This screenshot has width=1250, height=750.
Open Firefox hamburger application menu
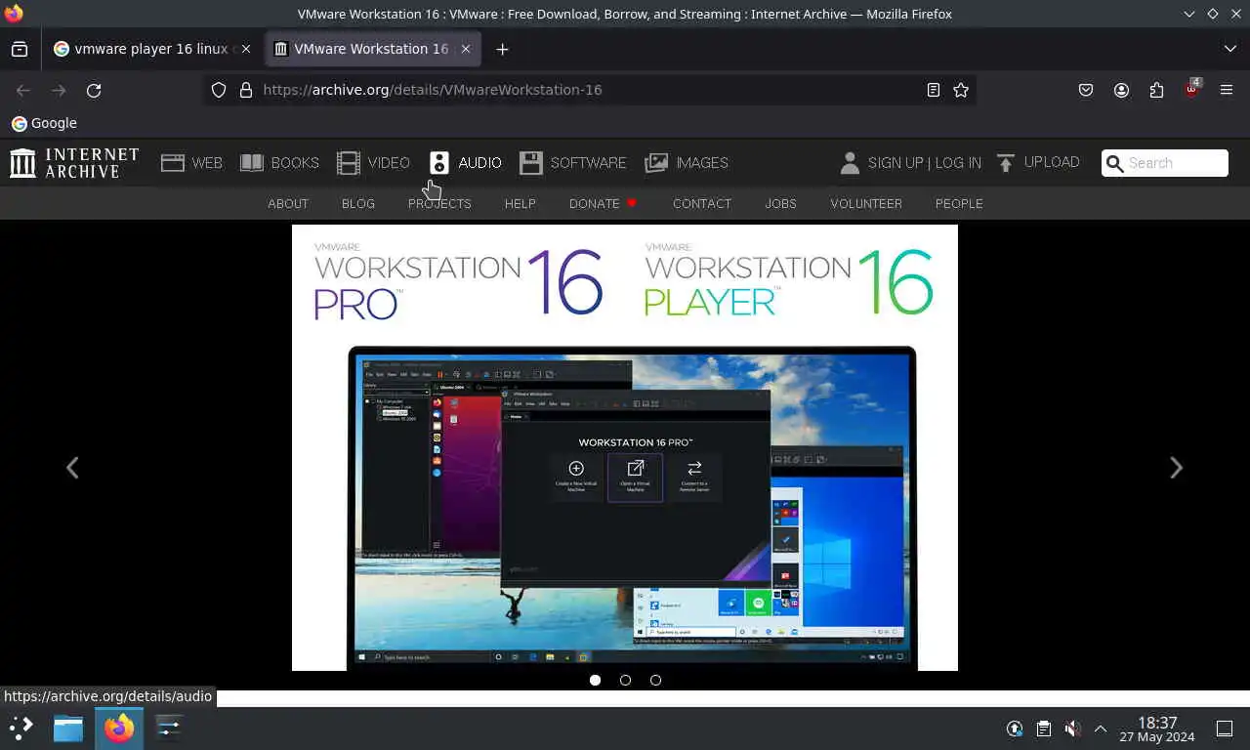tap(1227, 90)
